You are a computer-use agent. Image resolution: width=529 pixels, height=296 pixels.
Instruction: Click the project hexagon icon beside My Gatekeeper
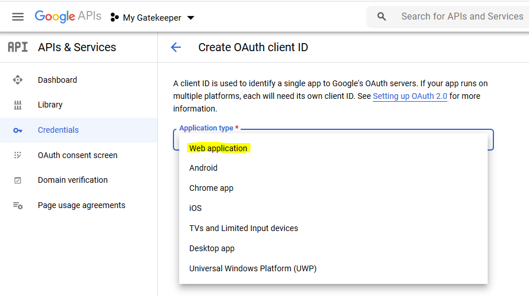tap(114, 17)
